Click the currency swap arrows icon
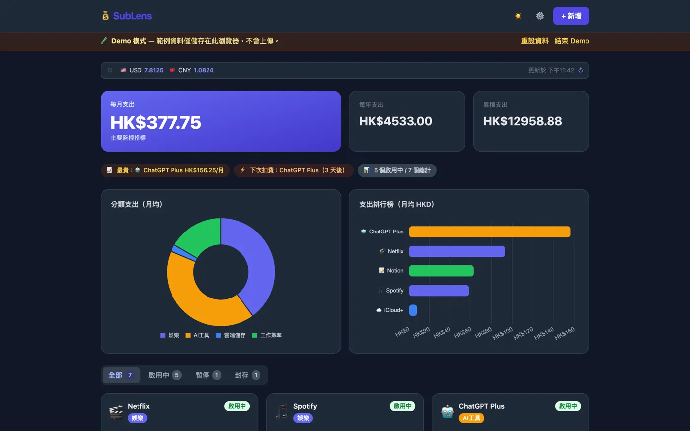This screenshot has height=431, width=690. [110, 70]
